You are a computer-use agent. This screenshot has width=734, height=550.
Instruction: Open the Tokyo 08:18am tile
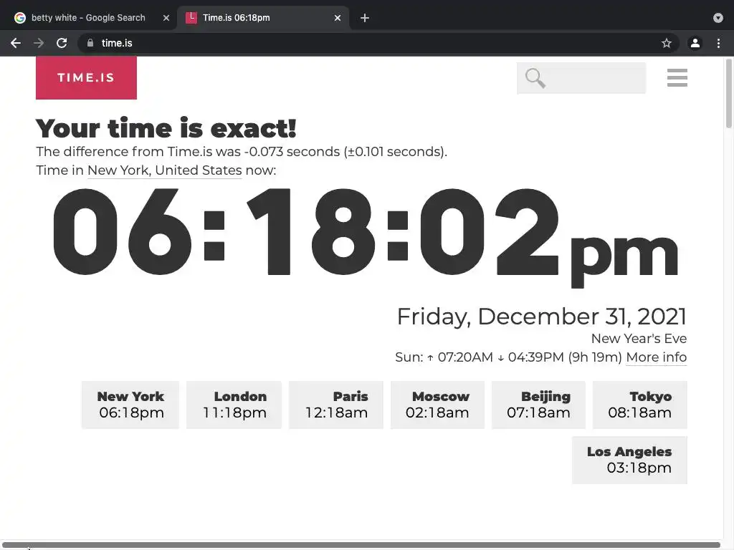pyautogui.click(x=640, y=405)
